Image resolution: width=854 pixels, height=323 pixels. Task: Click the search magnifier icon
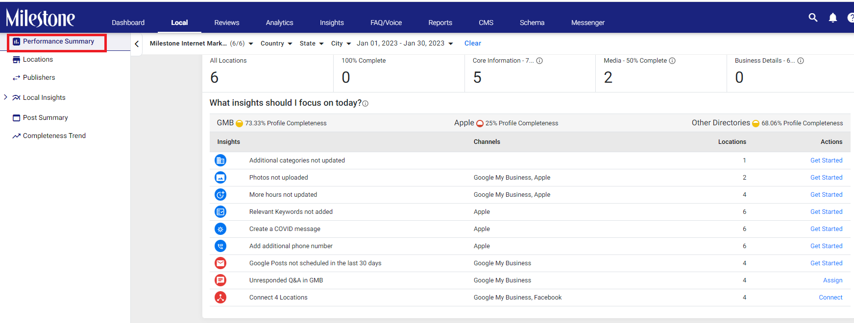point(813,18)
